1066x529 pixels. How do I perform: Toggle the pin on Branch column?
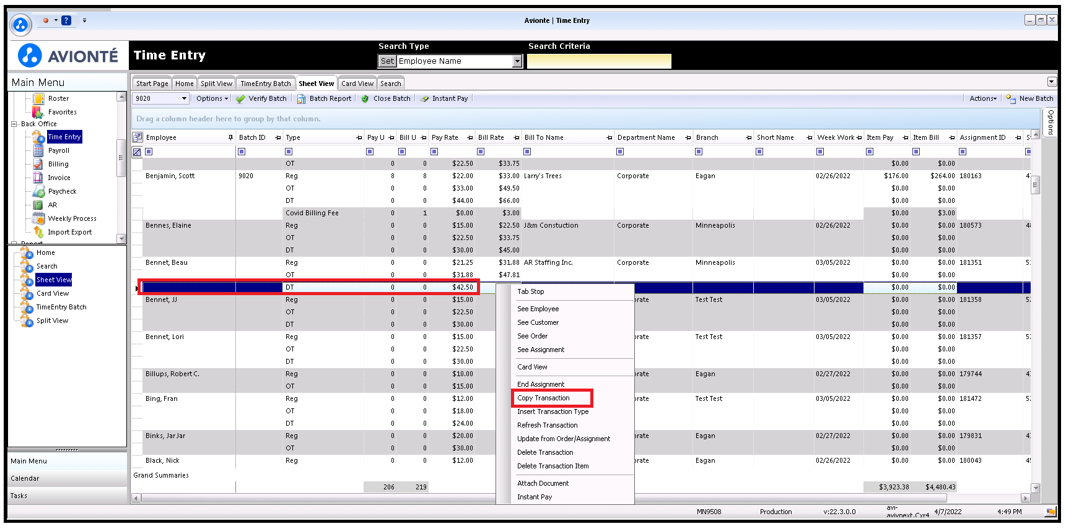(749, 137)
